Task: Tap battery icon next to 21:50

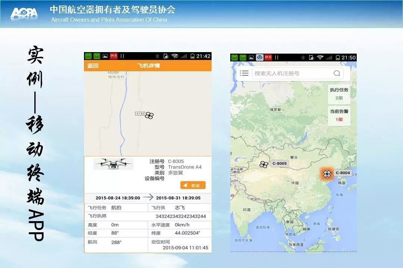Action: (338, 57)
